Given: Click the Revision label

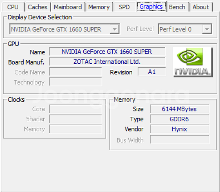Looking at the screenshot, I should coord(121,72).
